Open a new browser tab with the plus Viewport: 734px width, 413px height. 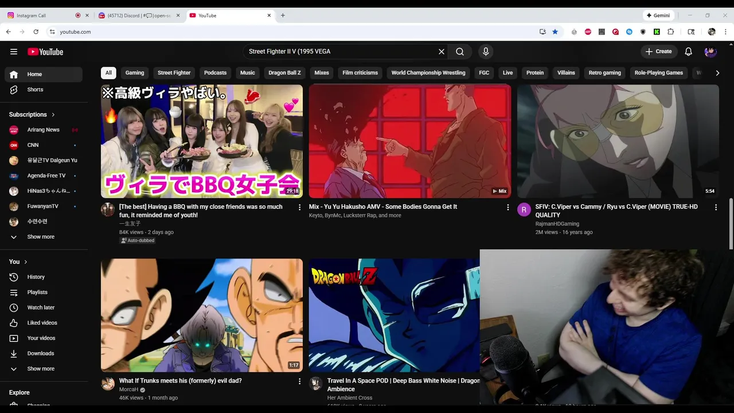(x=283, y=15)
